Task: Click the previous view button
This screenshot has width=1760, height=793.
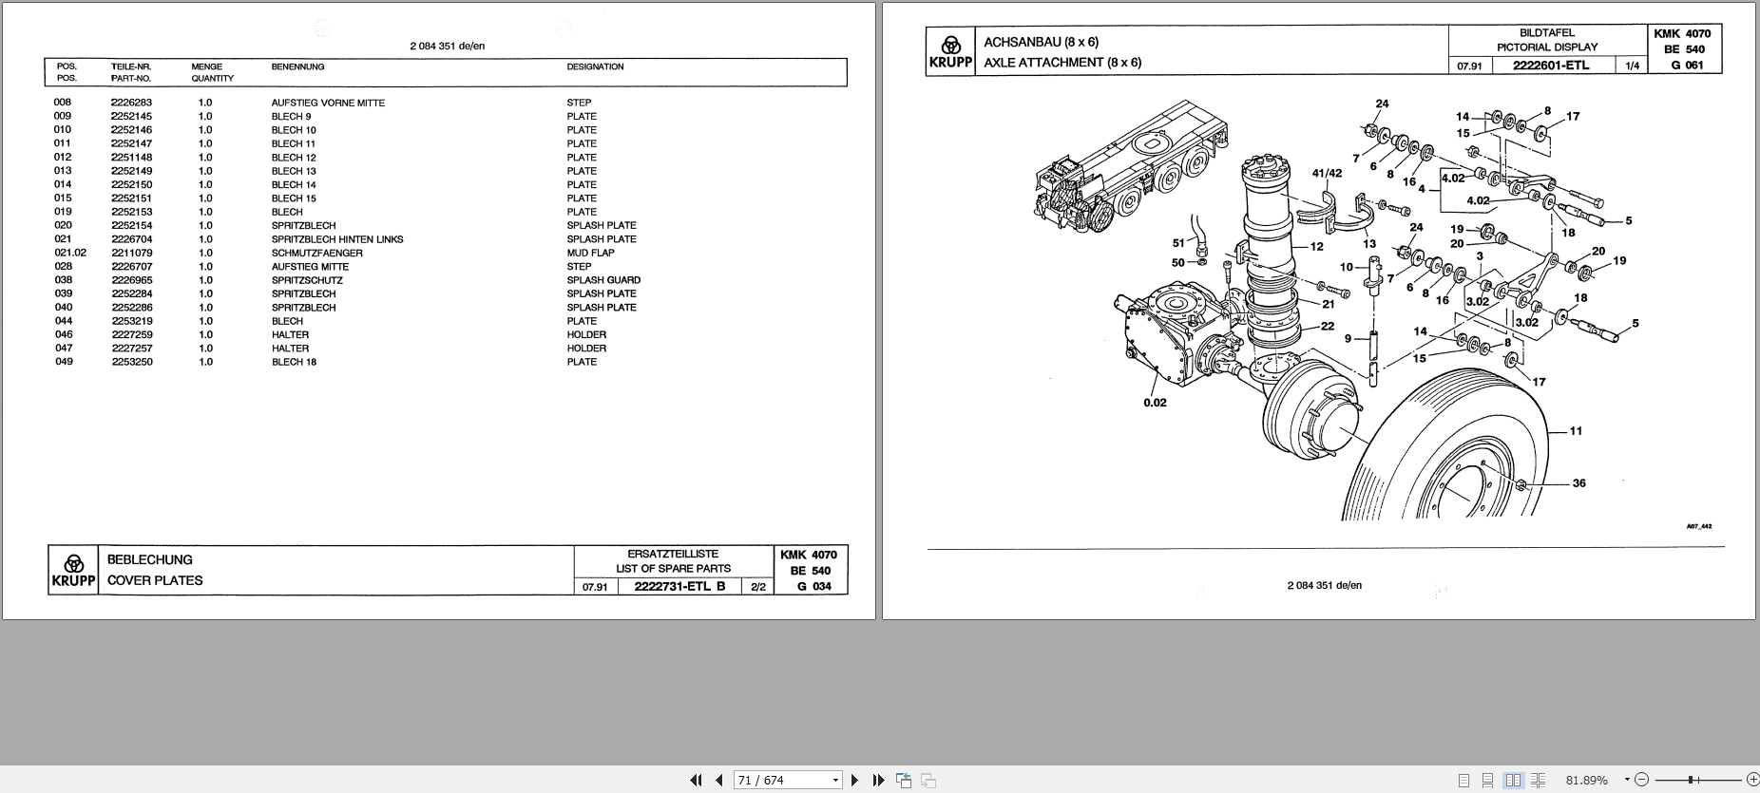Action: pos(903,780)
